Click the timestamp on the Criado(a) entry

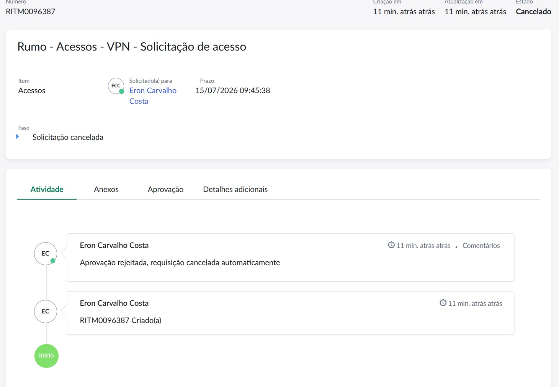tap(475, 303)
